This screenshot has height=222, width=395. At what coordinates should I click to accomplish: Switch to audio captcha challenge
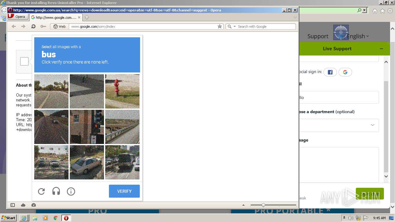click(x=56, y=191)
